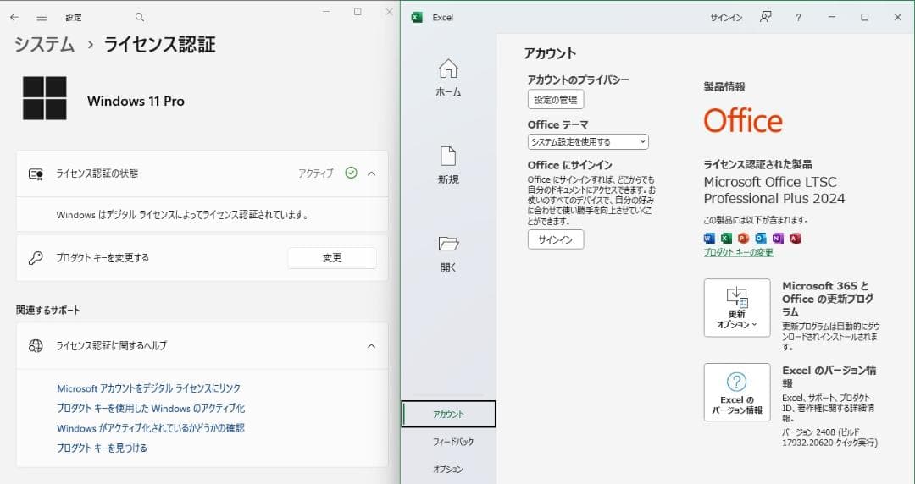Click the 関連するサポート heading
Image resolution: width=915 pixels, height=484 pixels.
point(47,311)
